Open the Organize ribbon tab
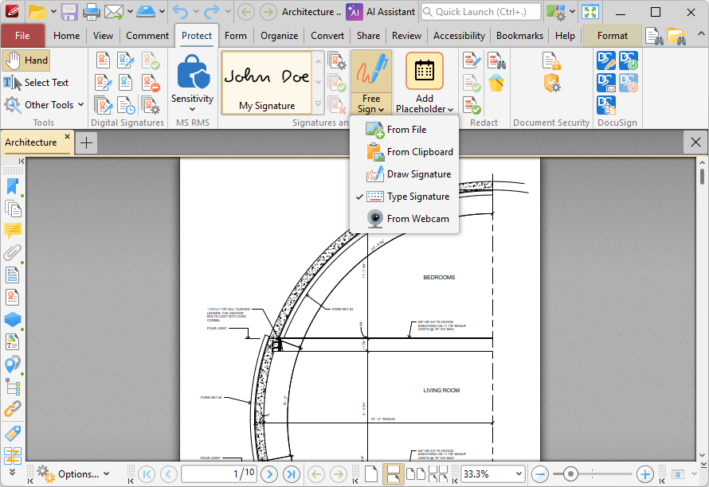 tap(279, 36)
